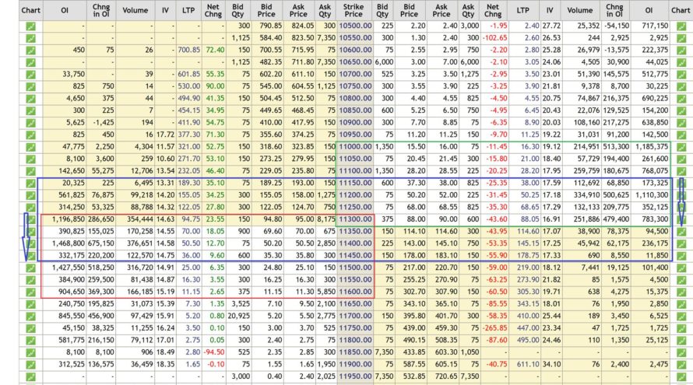Open call chart icon for 11500 strike
The image size is (693, 385).
tap(30, 268)
